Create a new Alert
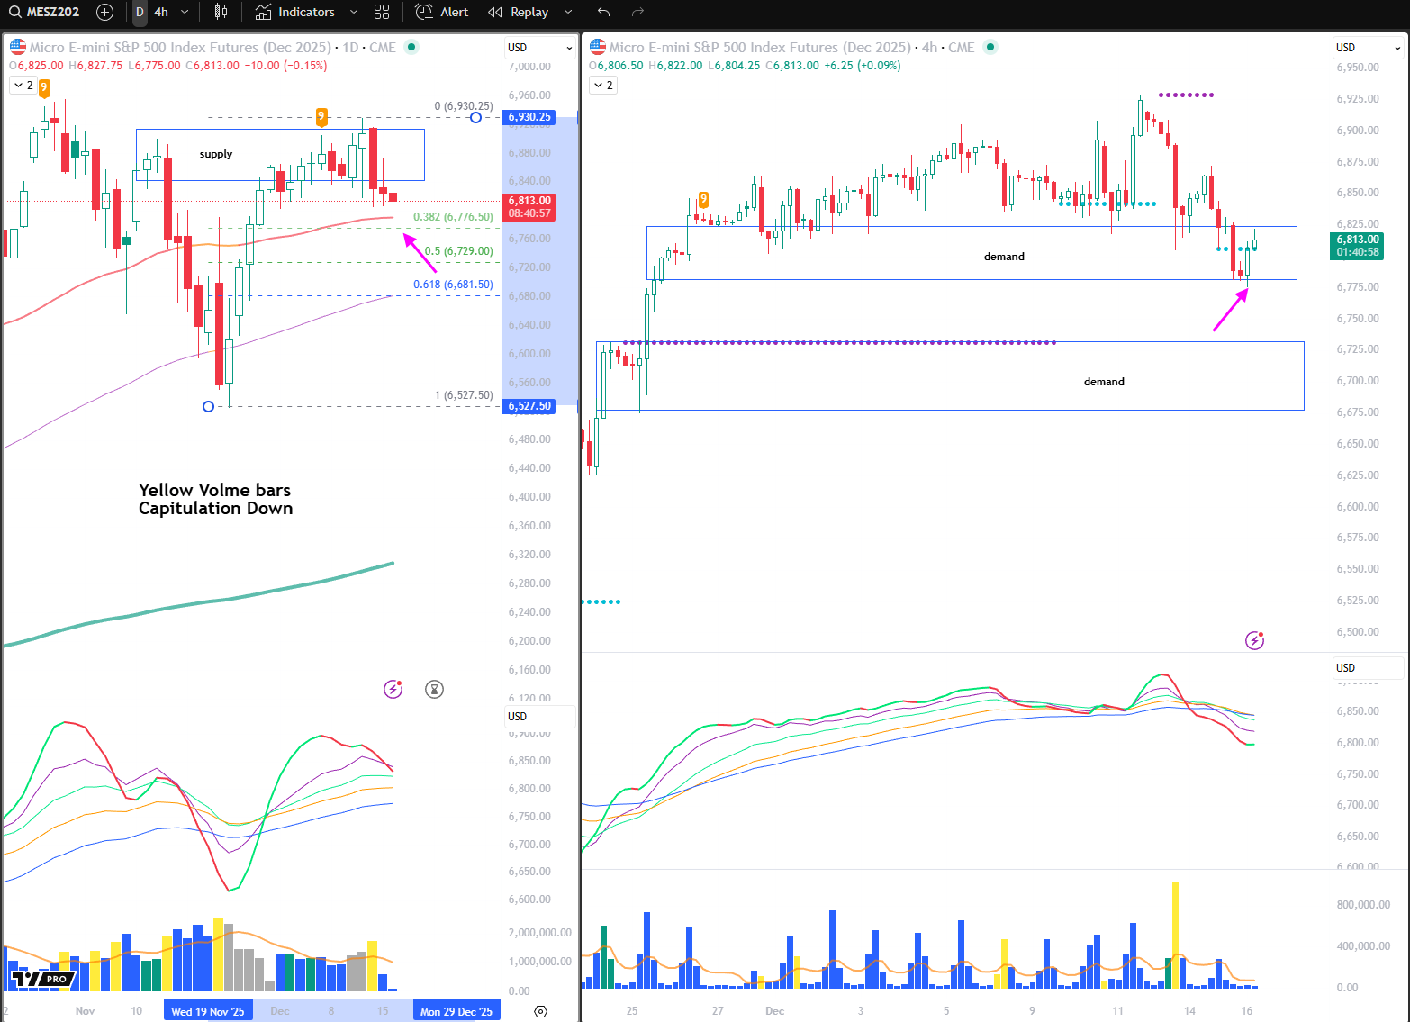Viewport: 1410px width, 1022px height. tap(442, 12)
